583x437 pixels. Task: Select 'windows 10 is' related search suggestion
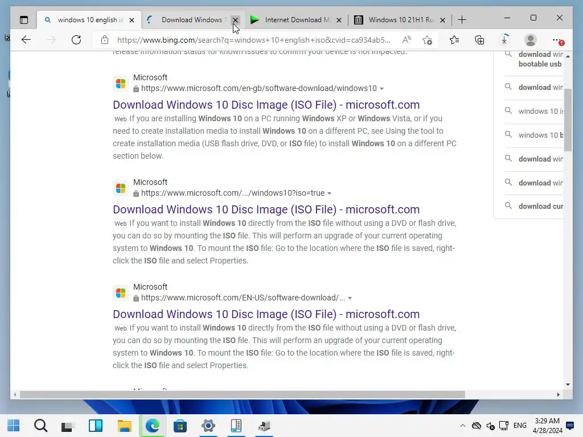tap(533, 111)
